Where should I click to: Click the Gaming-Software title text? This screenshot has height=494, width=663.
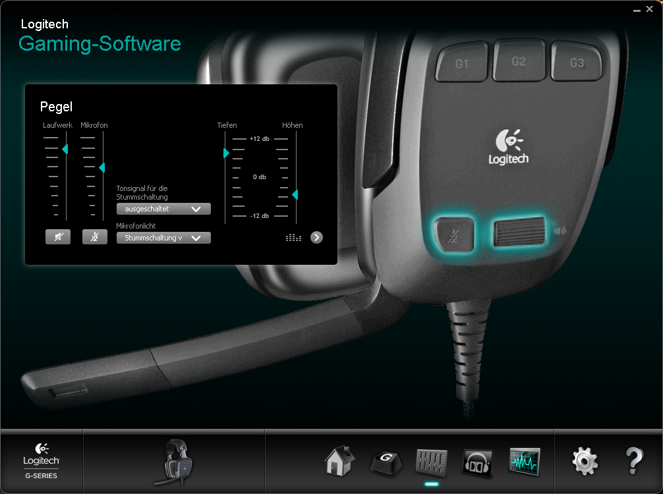click(100, 44)
